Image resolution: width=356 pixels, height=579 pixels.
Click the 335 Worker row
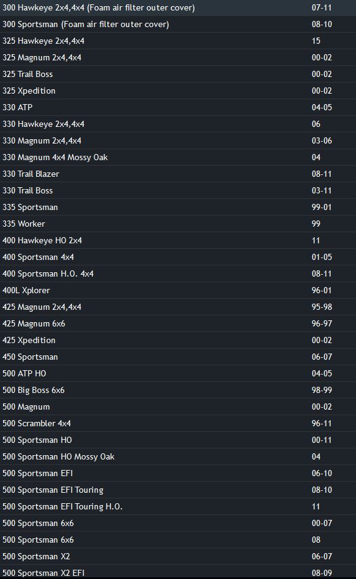point(178,224)
